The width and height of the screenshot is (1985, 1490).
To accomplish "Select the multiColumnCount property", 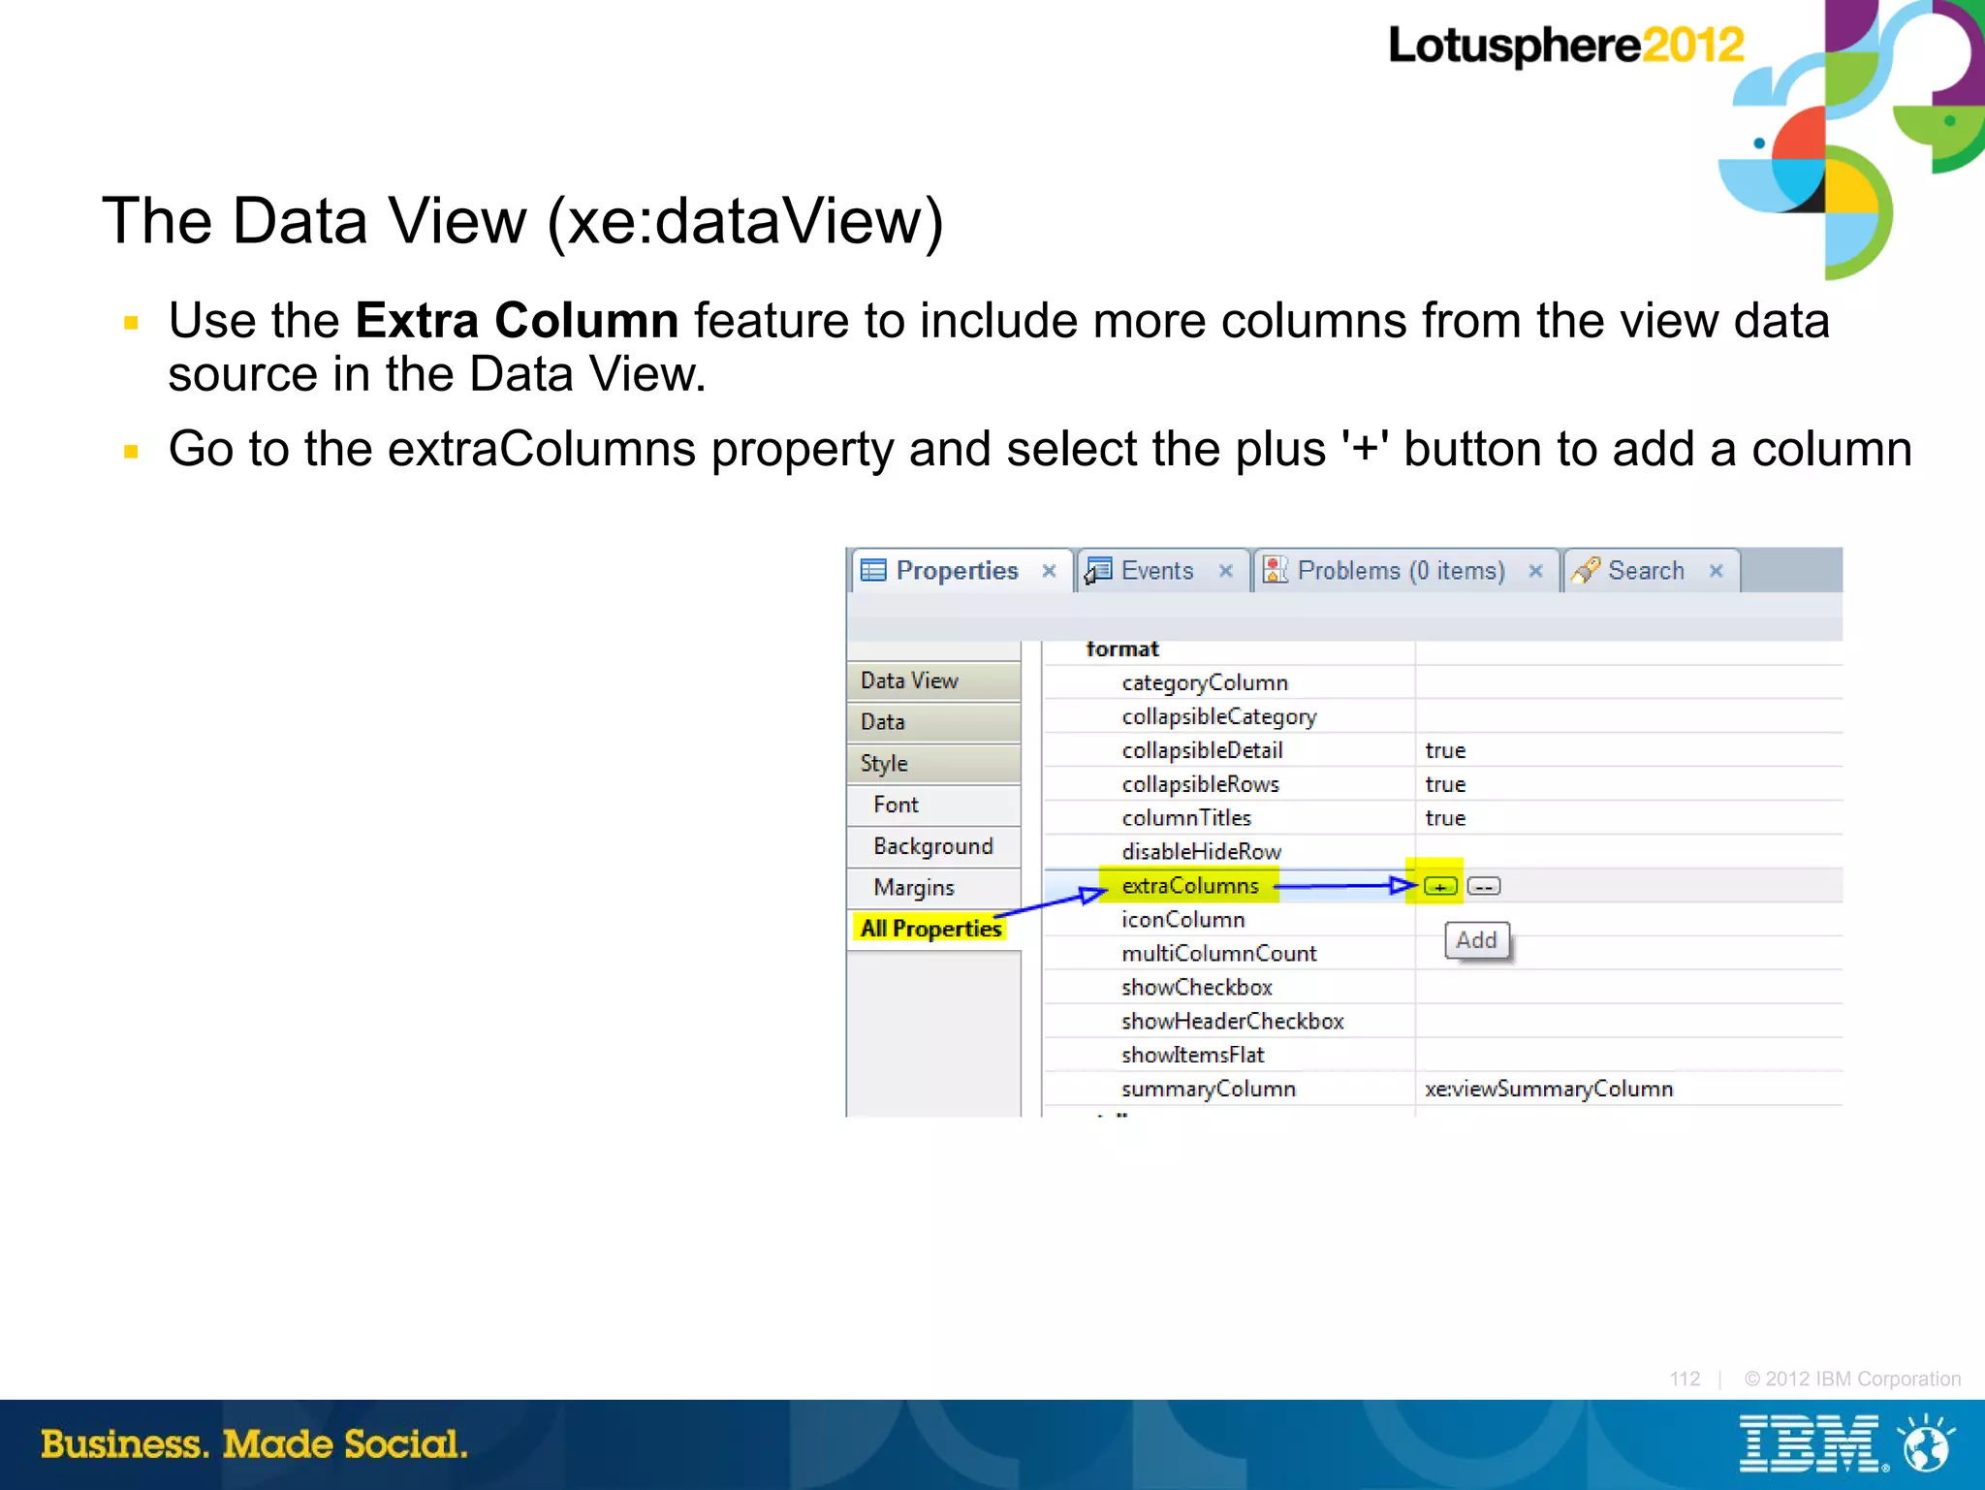I will pyautogui.click(x=1219, y=954).
